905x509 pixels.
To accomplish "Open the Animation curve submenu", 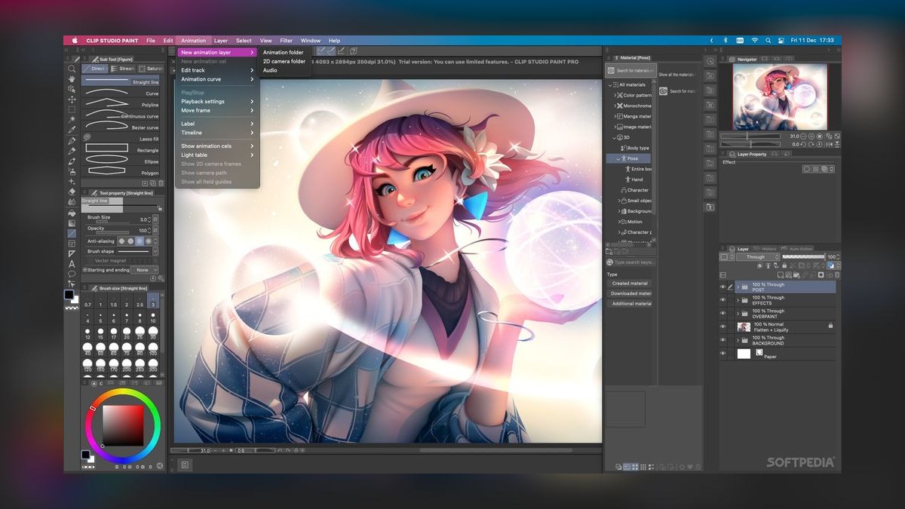I will point(217,79).
